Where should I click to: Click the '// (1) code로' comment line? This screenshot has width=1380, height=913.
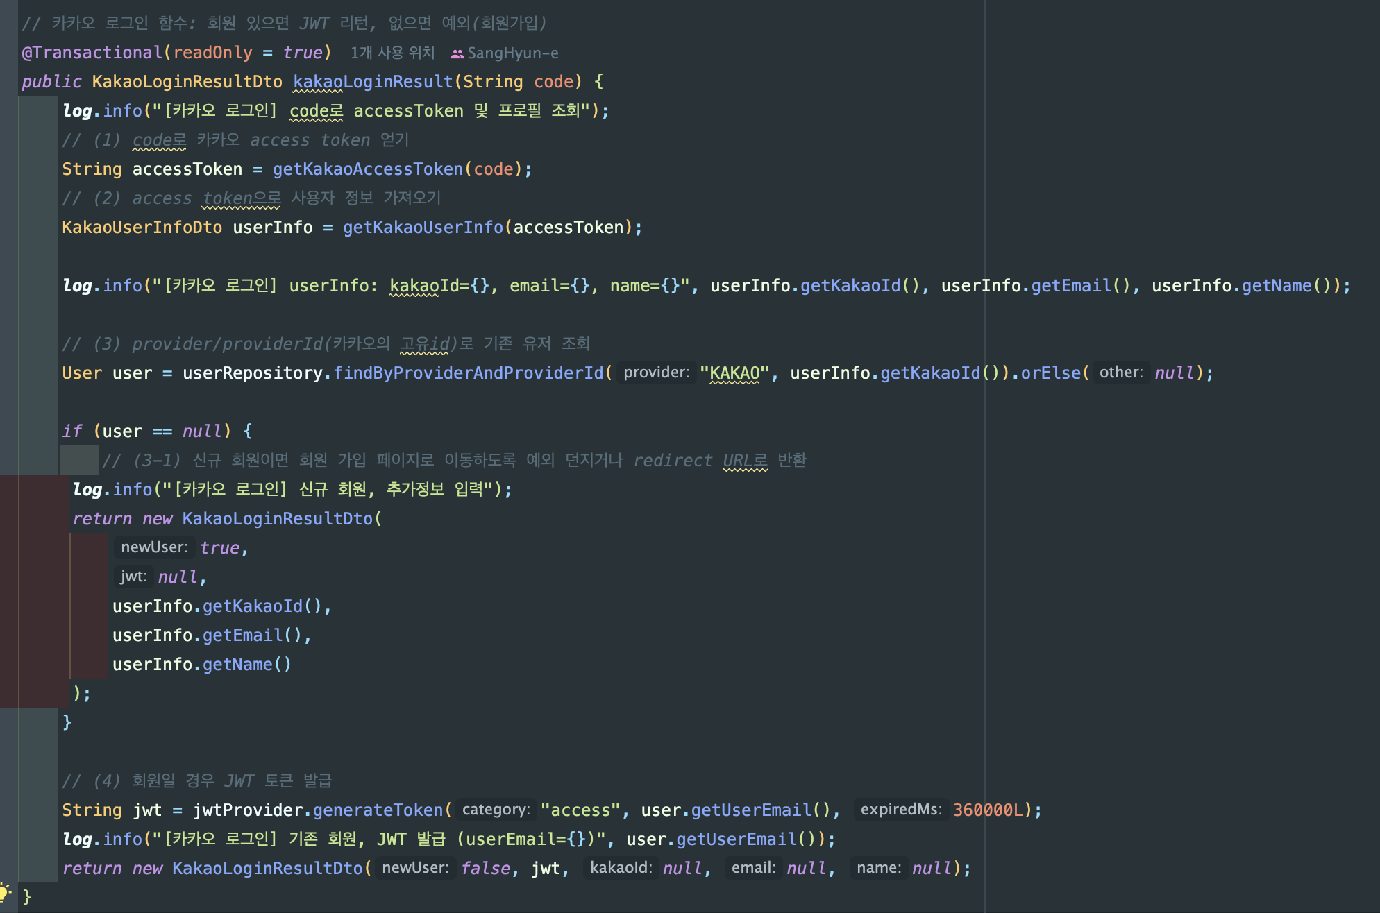(x=235, y=140)
